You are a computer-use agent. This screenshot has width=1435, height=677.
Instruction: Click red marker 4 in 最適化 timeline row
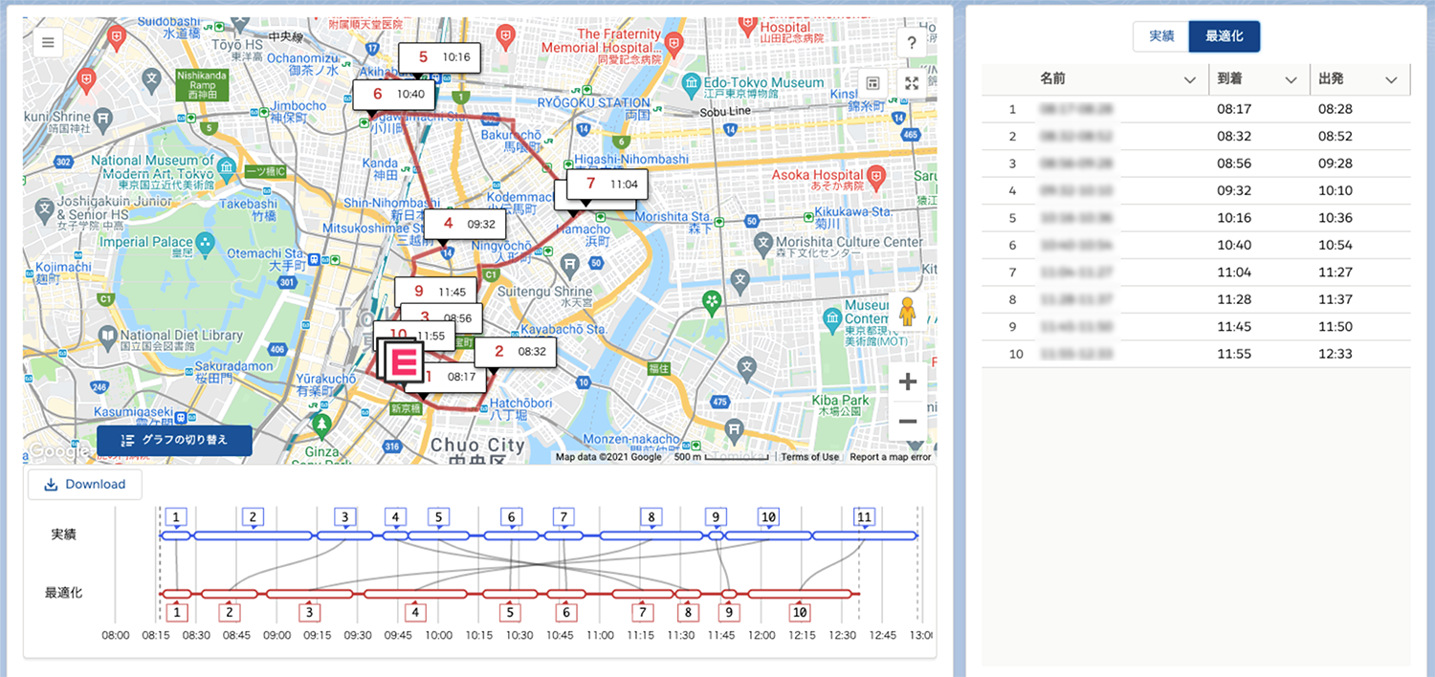414,612
